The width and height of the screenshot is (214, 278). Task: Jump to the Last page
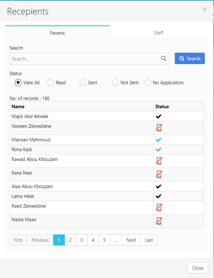click(149, 240)
